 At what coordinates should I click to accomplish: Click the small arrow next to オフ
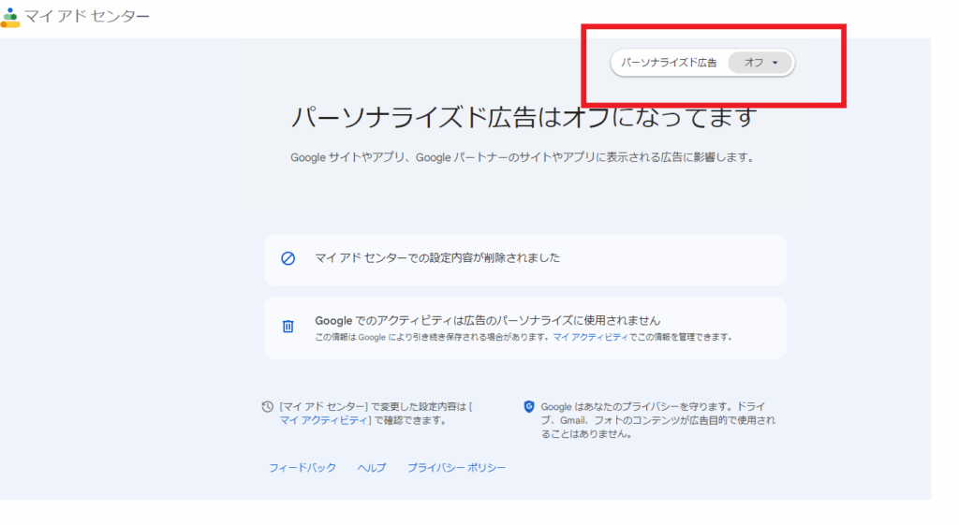pyautogui.click(x=775, y=63)
